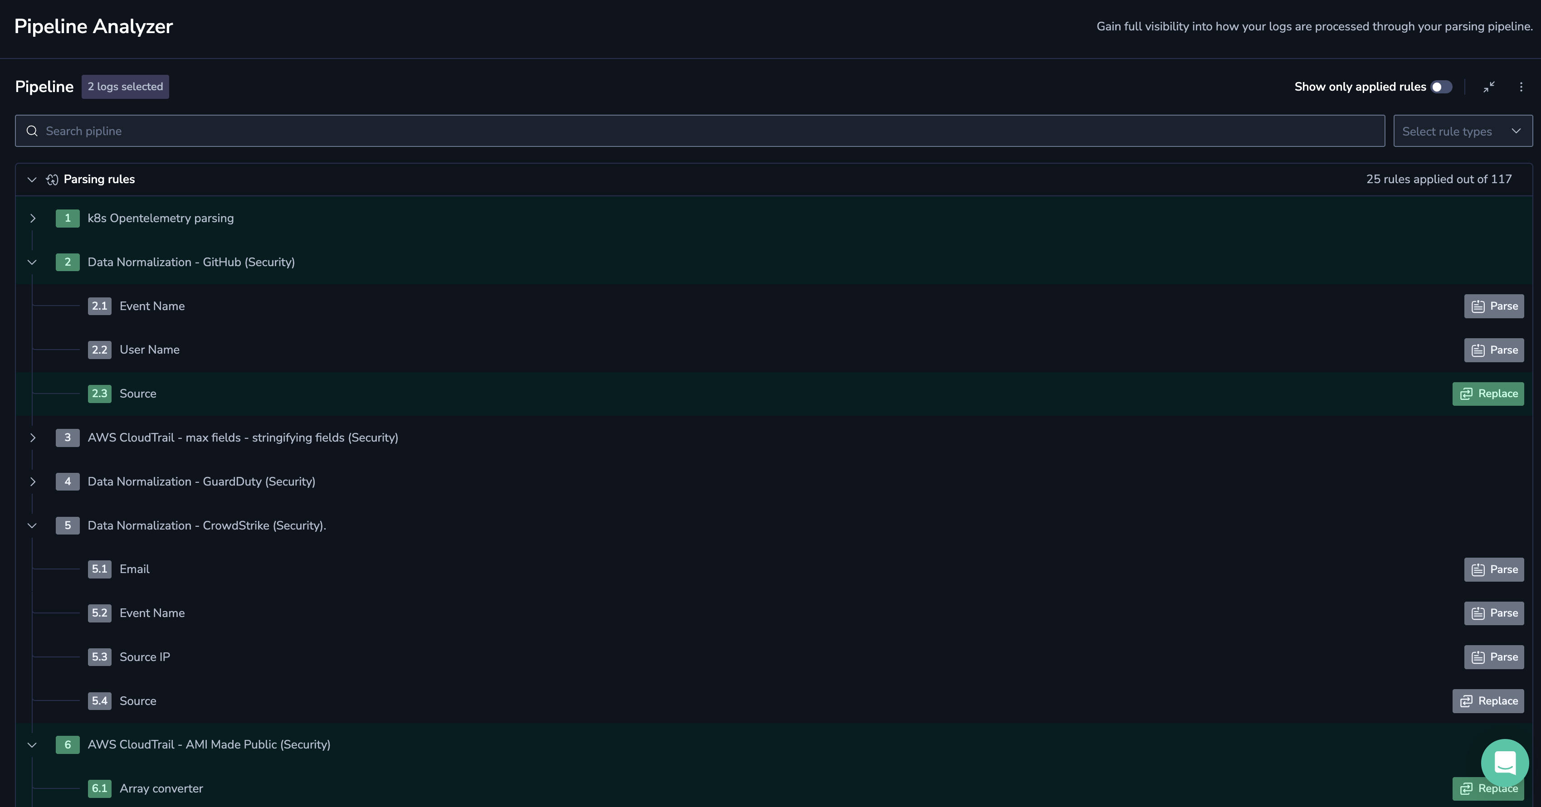Click Parse tag on 2.2 User Name

[1494, 350]
